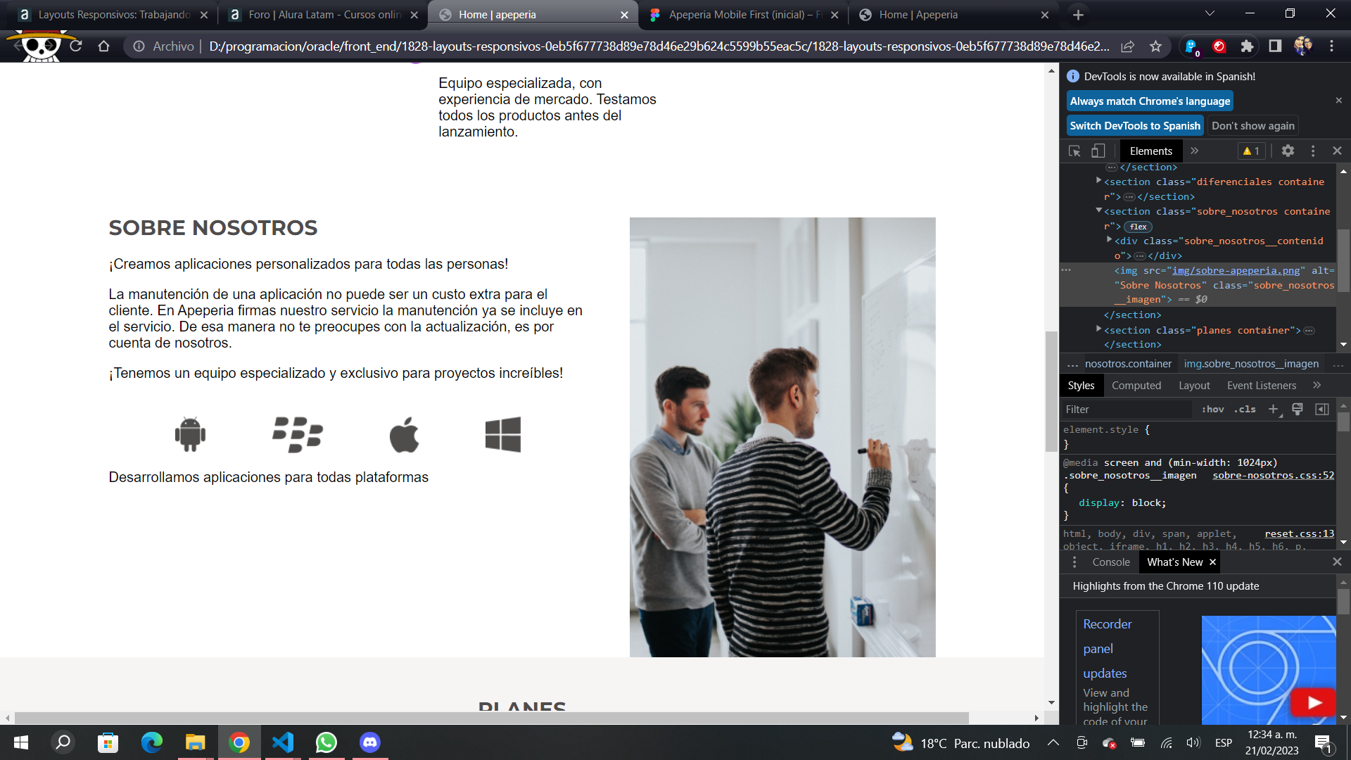Expand the planes container section node
The height and width of the screenshot is (760, 1351).
tap(1098, 330)
